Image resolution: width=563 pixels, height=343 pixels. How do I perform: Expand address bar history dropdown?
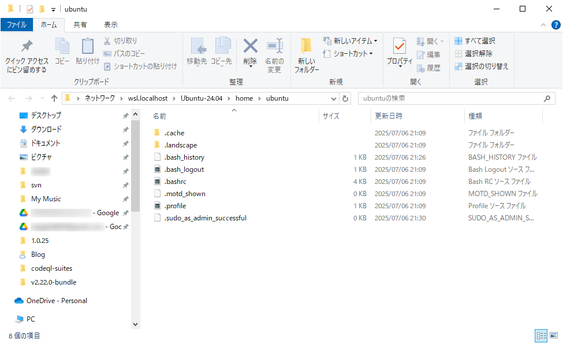click(x=334, y=98)
